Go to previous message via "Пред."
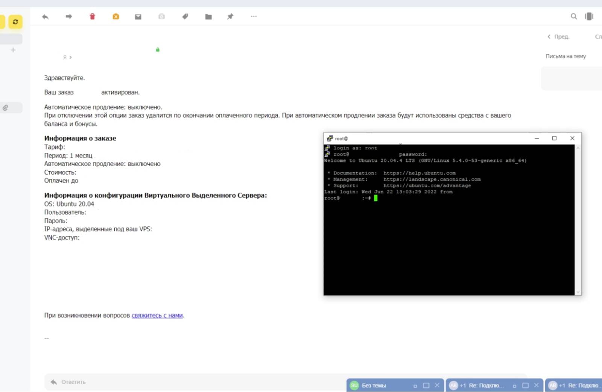The image size is (602, 392). pyautogui.click(x=558, y=37)
